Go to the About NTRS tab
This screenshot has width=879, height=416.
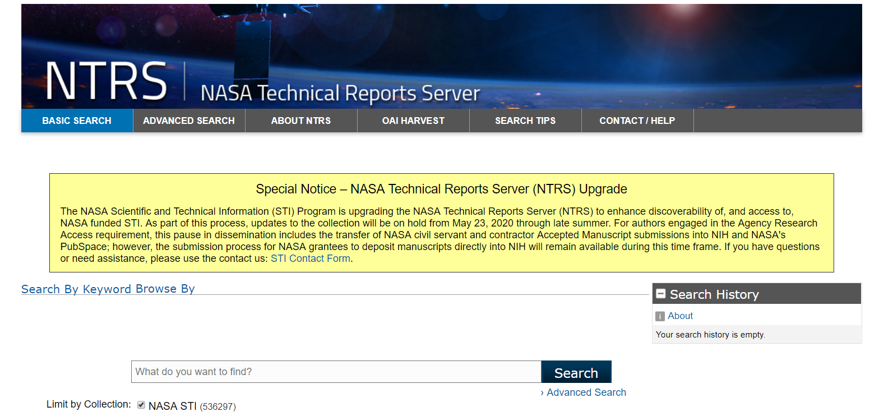tap(301, 121)
